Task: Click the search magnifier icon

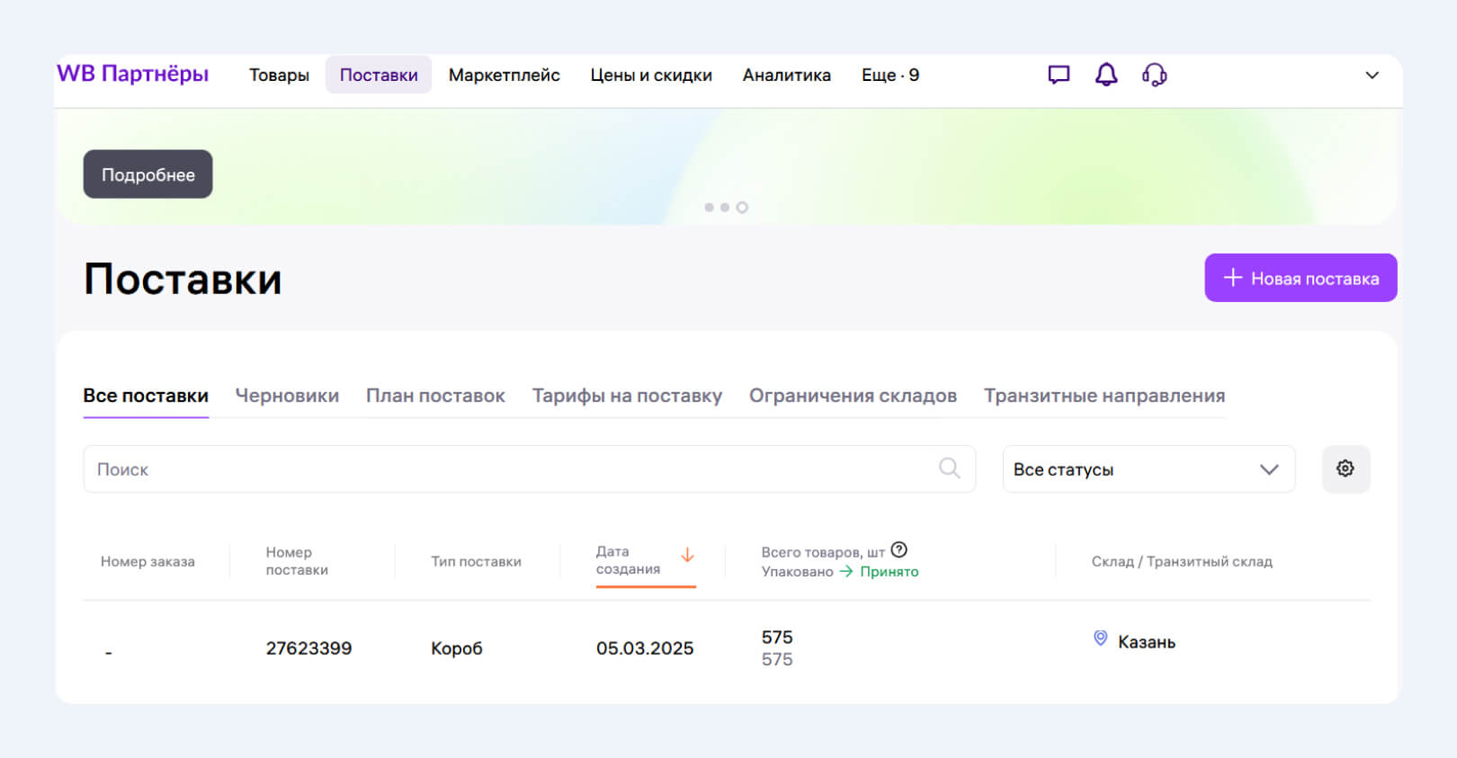Action: 949,468
